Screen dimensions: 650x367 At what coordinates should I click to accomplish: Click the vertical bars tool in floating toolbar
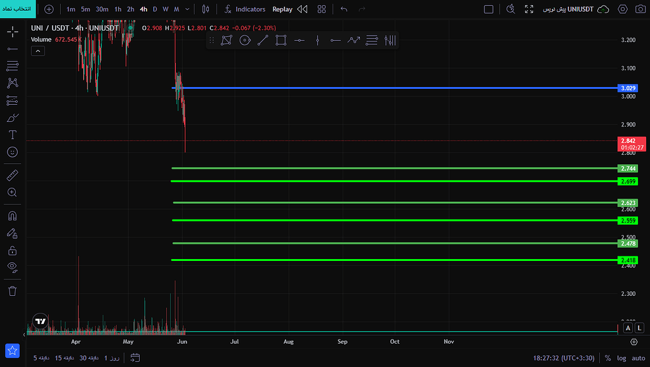pyautogui.click(x=390, y=40)
